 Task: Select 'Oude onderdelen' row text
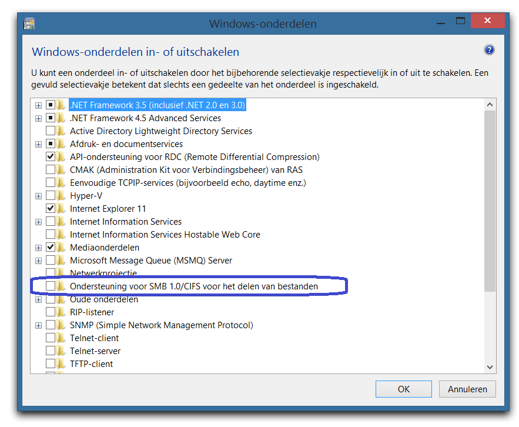(104, 299)
